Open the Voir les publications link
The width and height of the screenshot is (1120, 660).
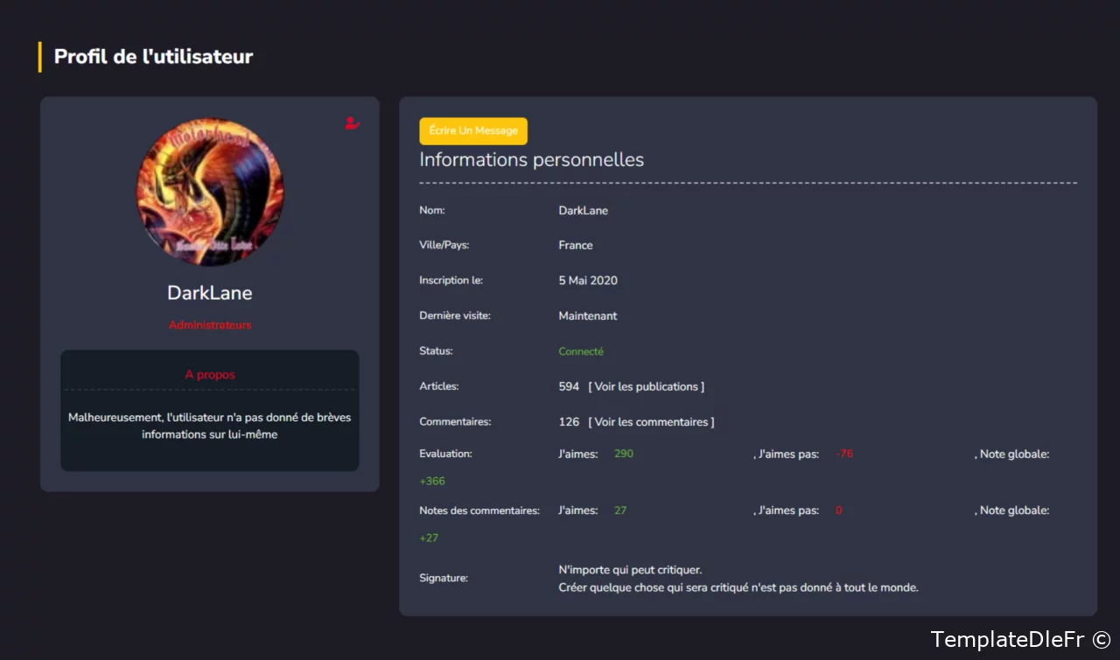coord(646,386)
